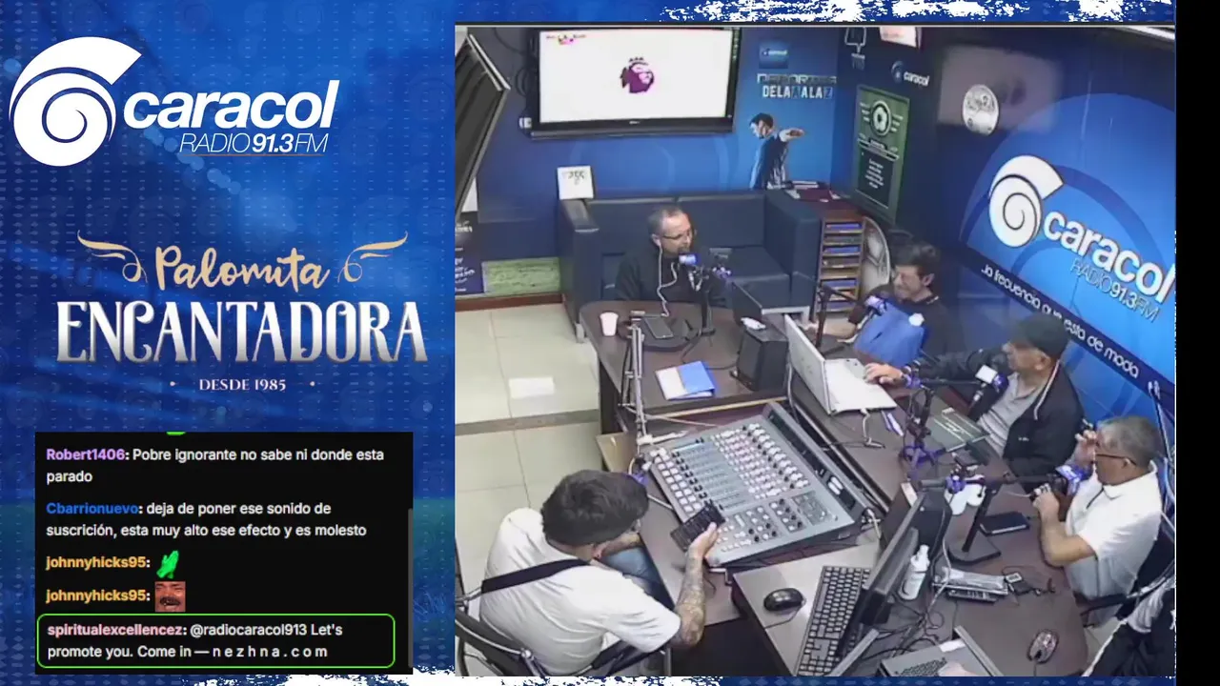The height and width of the screenshot is (686, 1220).
Task: Click the green emote posted by johnnyhicks95
Action: click(168, 563)
